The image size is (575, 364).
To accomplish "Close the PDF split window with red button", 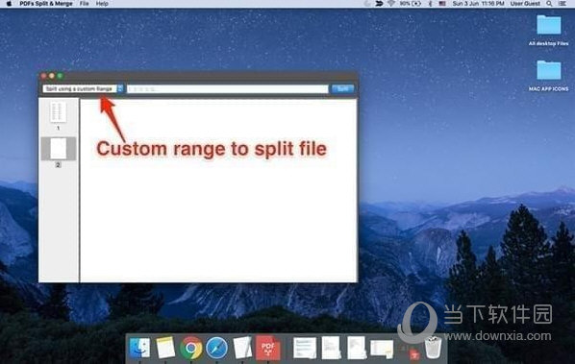I will [43, 76].
